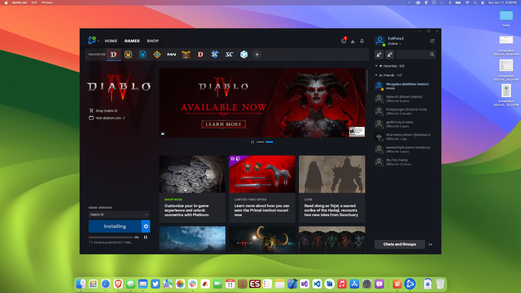Select friend sweatshopK (aaron bradbury)
Screen dimensions: 521x293
click(x=405, y=150)
